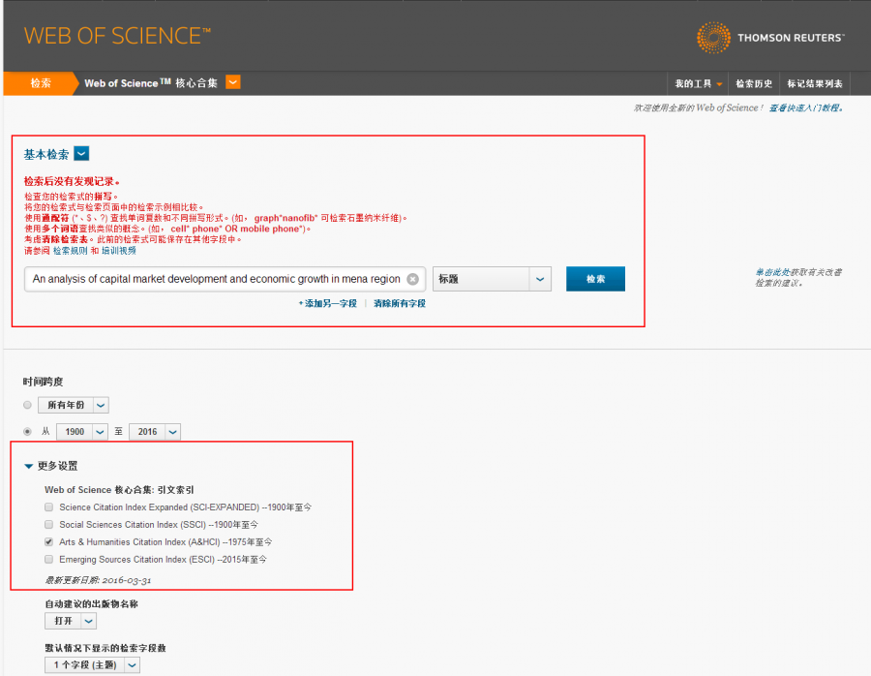Open the 打开 auto-suggest publication dropdown
The height and width of the screenshot is (676, 871).
point(71,621)
